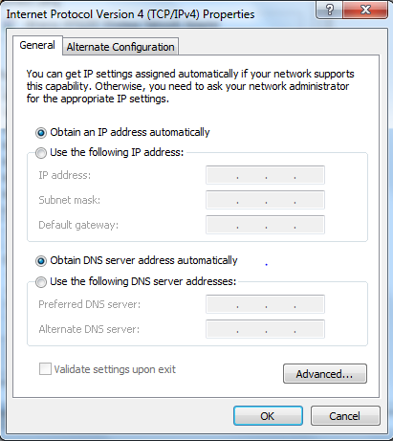Close the TCP/IPv4 Properties dialog

pos(365,10)
